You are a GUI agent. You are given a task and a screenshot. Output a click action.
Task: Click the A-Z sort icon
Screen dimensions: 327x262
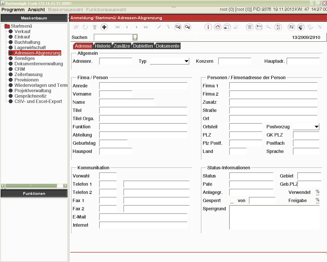click(278, 27)
